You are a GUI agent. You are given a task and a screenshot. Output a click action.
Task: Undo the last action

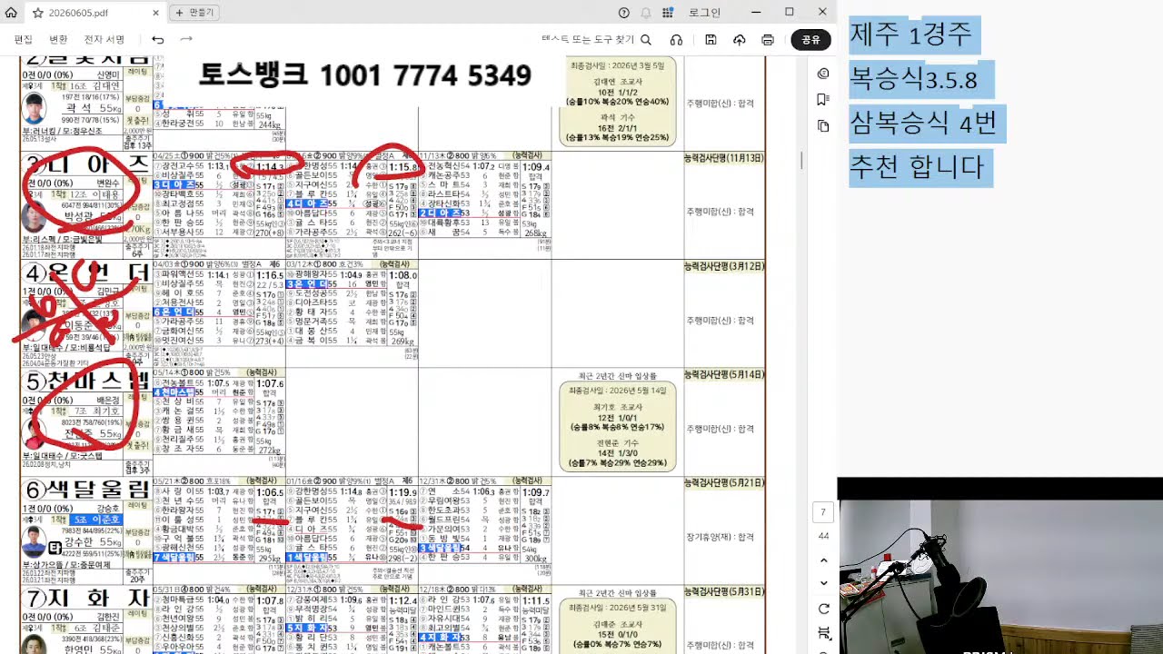tap(158, 40)
